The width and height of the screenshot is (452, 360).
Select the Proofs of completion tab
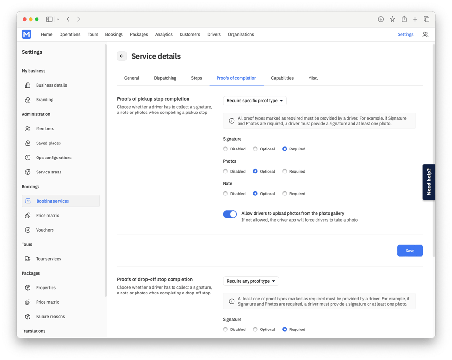coord(236,78)
